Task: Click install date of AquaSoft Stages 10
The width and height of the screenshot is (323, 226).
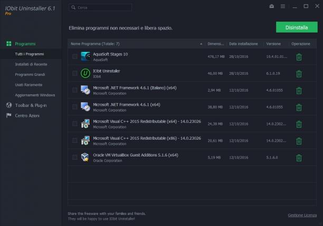Action: pos(239,56)
